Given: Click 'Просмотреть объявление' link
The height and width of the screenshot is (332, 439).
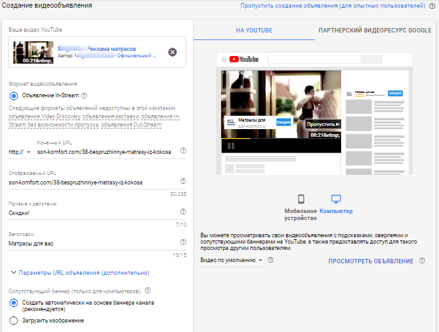Looking at the screenshot, I should [x=370, y=261].
